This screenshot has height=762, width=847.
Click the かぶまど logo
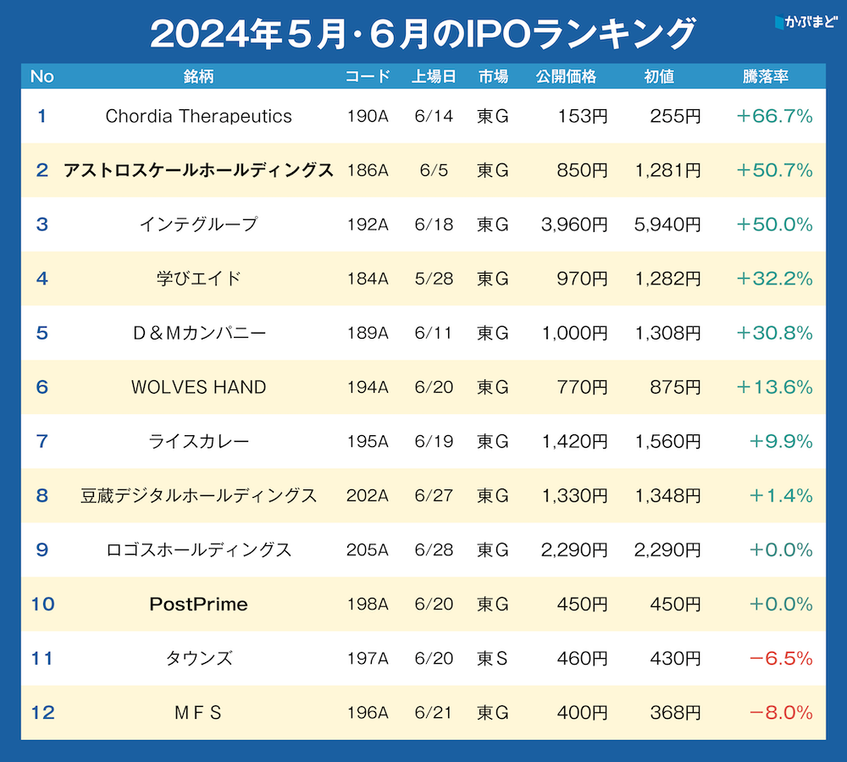click(x=806, y=22)
